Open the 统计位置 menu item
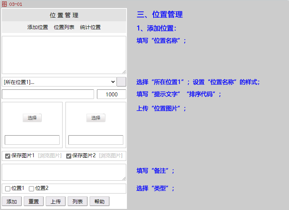Screen dimensions: 289x210 click(x=90, y=27)
